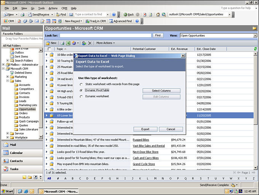Viewport: 259px width, 195px height.
Task: Select Static worksheet radio option
Action: pyautogui.click(x=81, y=84)
